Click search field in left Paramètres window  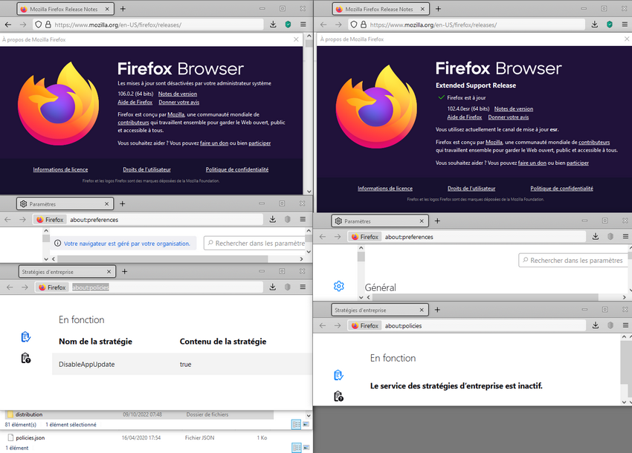(256, 244)
